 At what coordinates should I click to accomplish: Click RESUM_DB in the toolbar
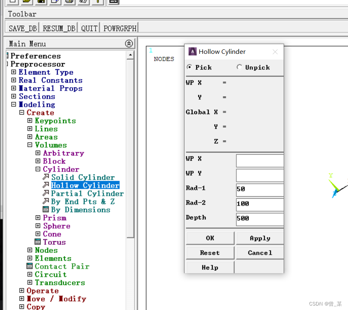(59, 28)
